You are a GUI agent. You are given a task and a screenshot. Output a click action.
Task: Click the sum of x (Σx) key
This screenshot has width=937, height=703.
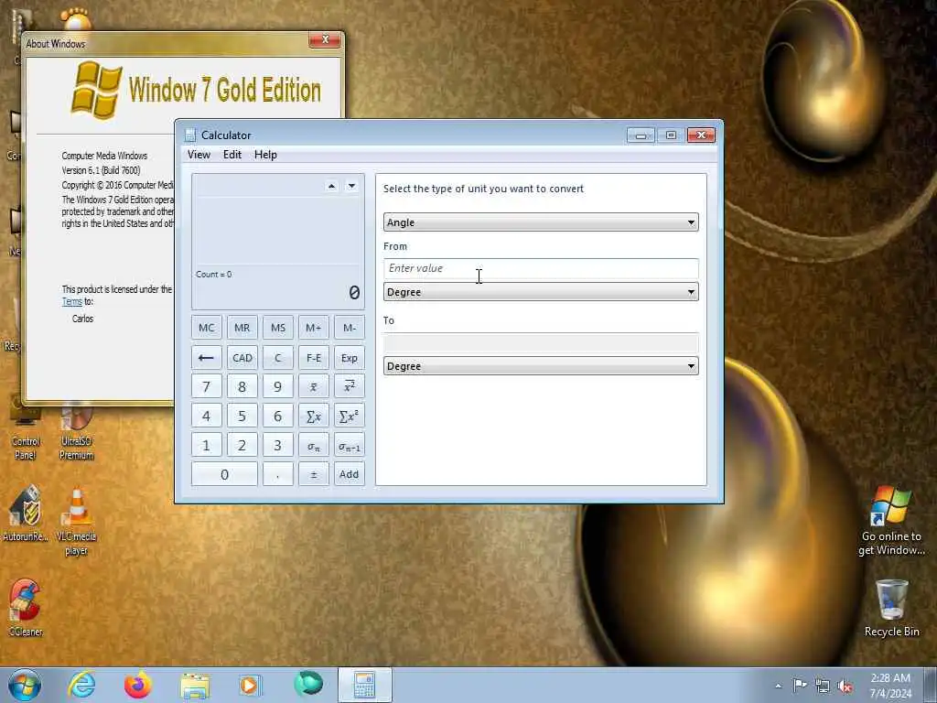(313, 416)
